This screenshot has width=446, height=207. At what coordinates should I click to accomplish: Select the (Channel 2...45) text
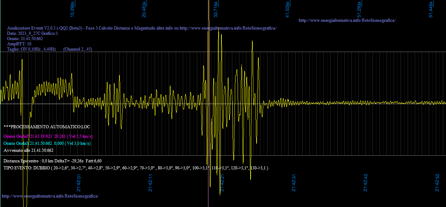click(78, 49)
